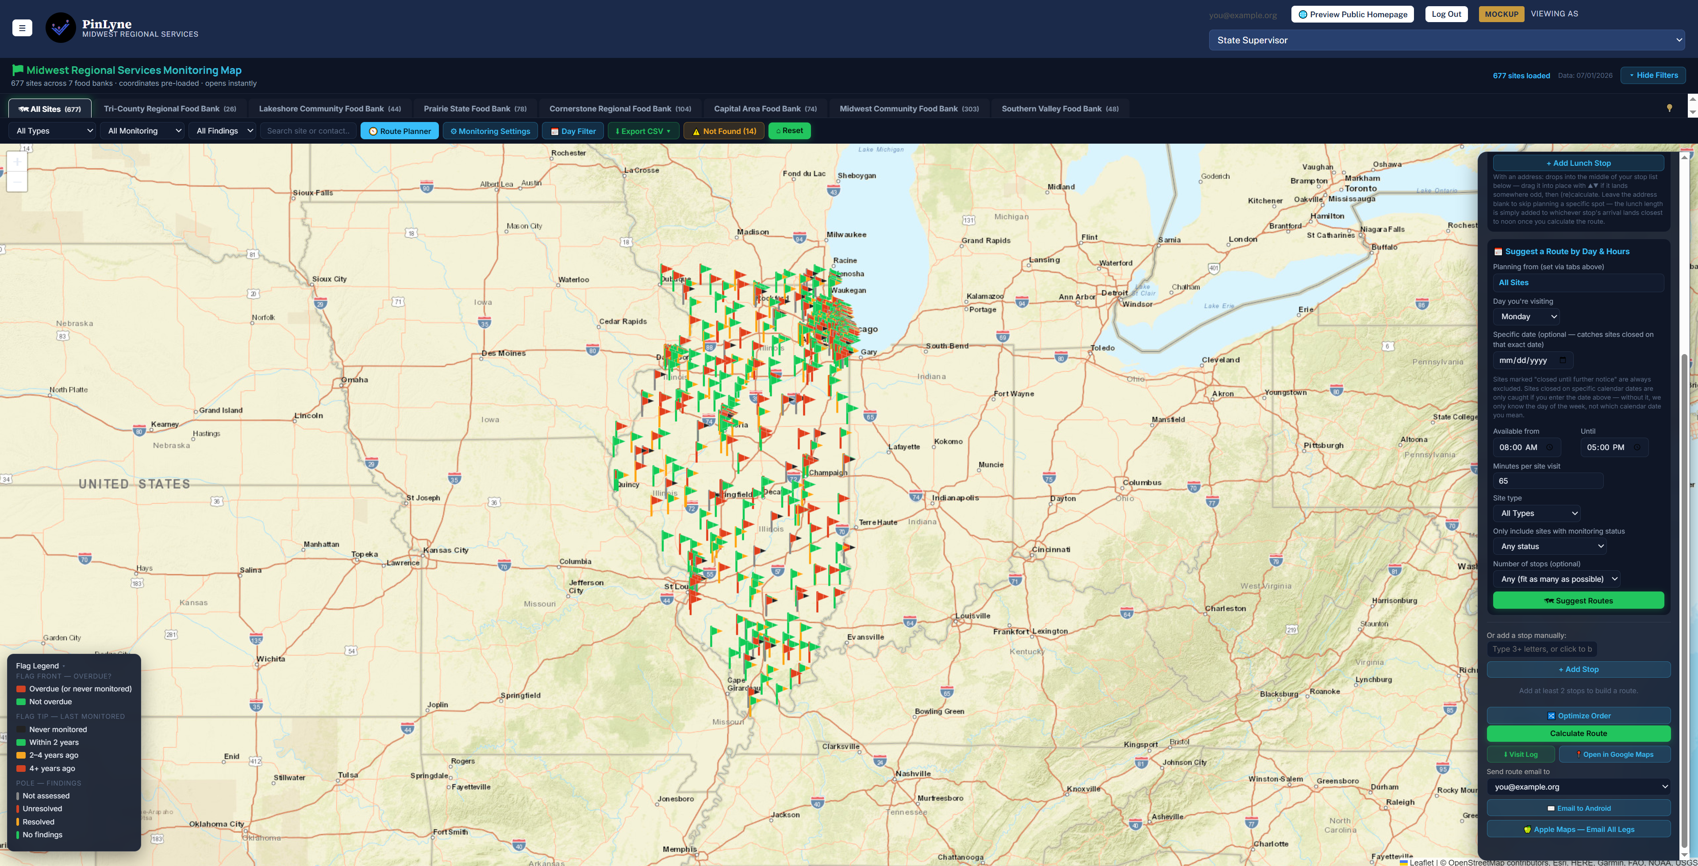Select the All Sites tab
Screen dimensions: 1698x866
[x=50, y=109]
